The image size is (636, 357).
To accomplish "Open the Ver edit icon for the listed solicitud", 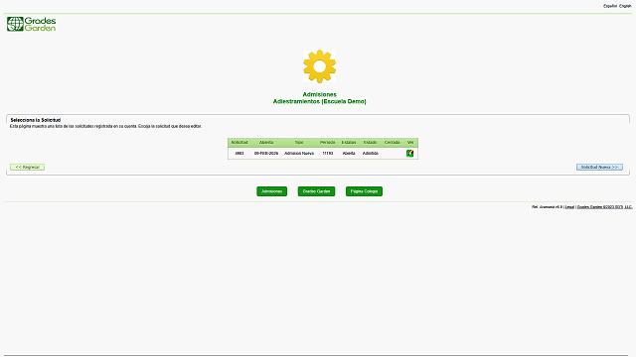I will pyautogui.click(x=410, y=154).
